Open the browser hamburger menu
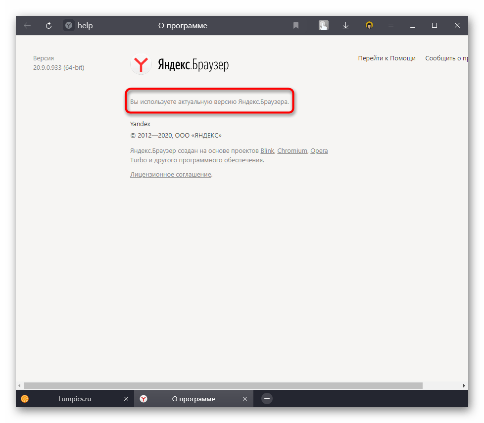The height and width of the screenshot is (423, 484). pyautogui.click(x=391, y=26)
